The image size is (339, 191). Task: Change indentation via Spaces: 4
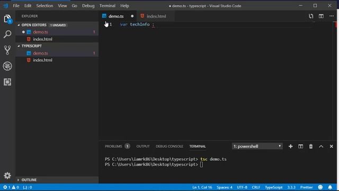coord(225,187)
